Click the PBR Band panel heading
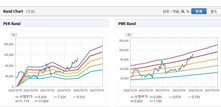221x107 pixels. pos(127,24)
